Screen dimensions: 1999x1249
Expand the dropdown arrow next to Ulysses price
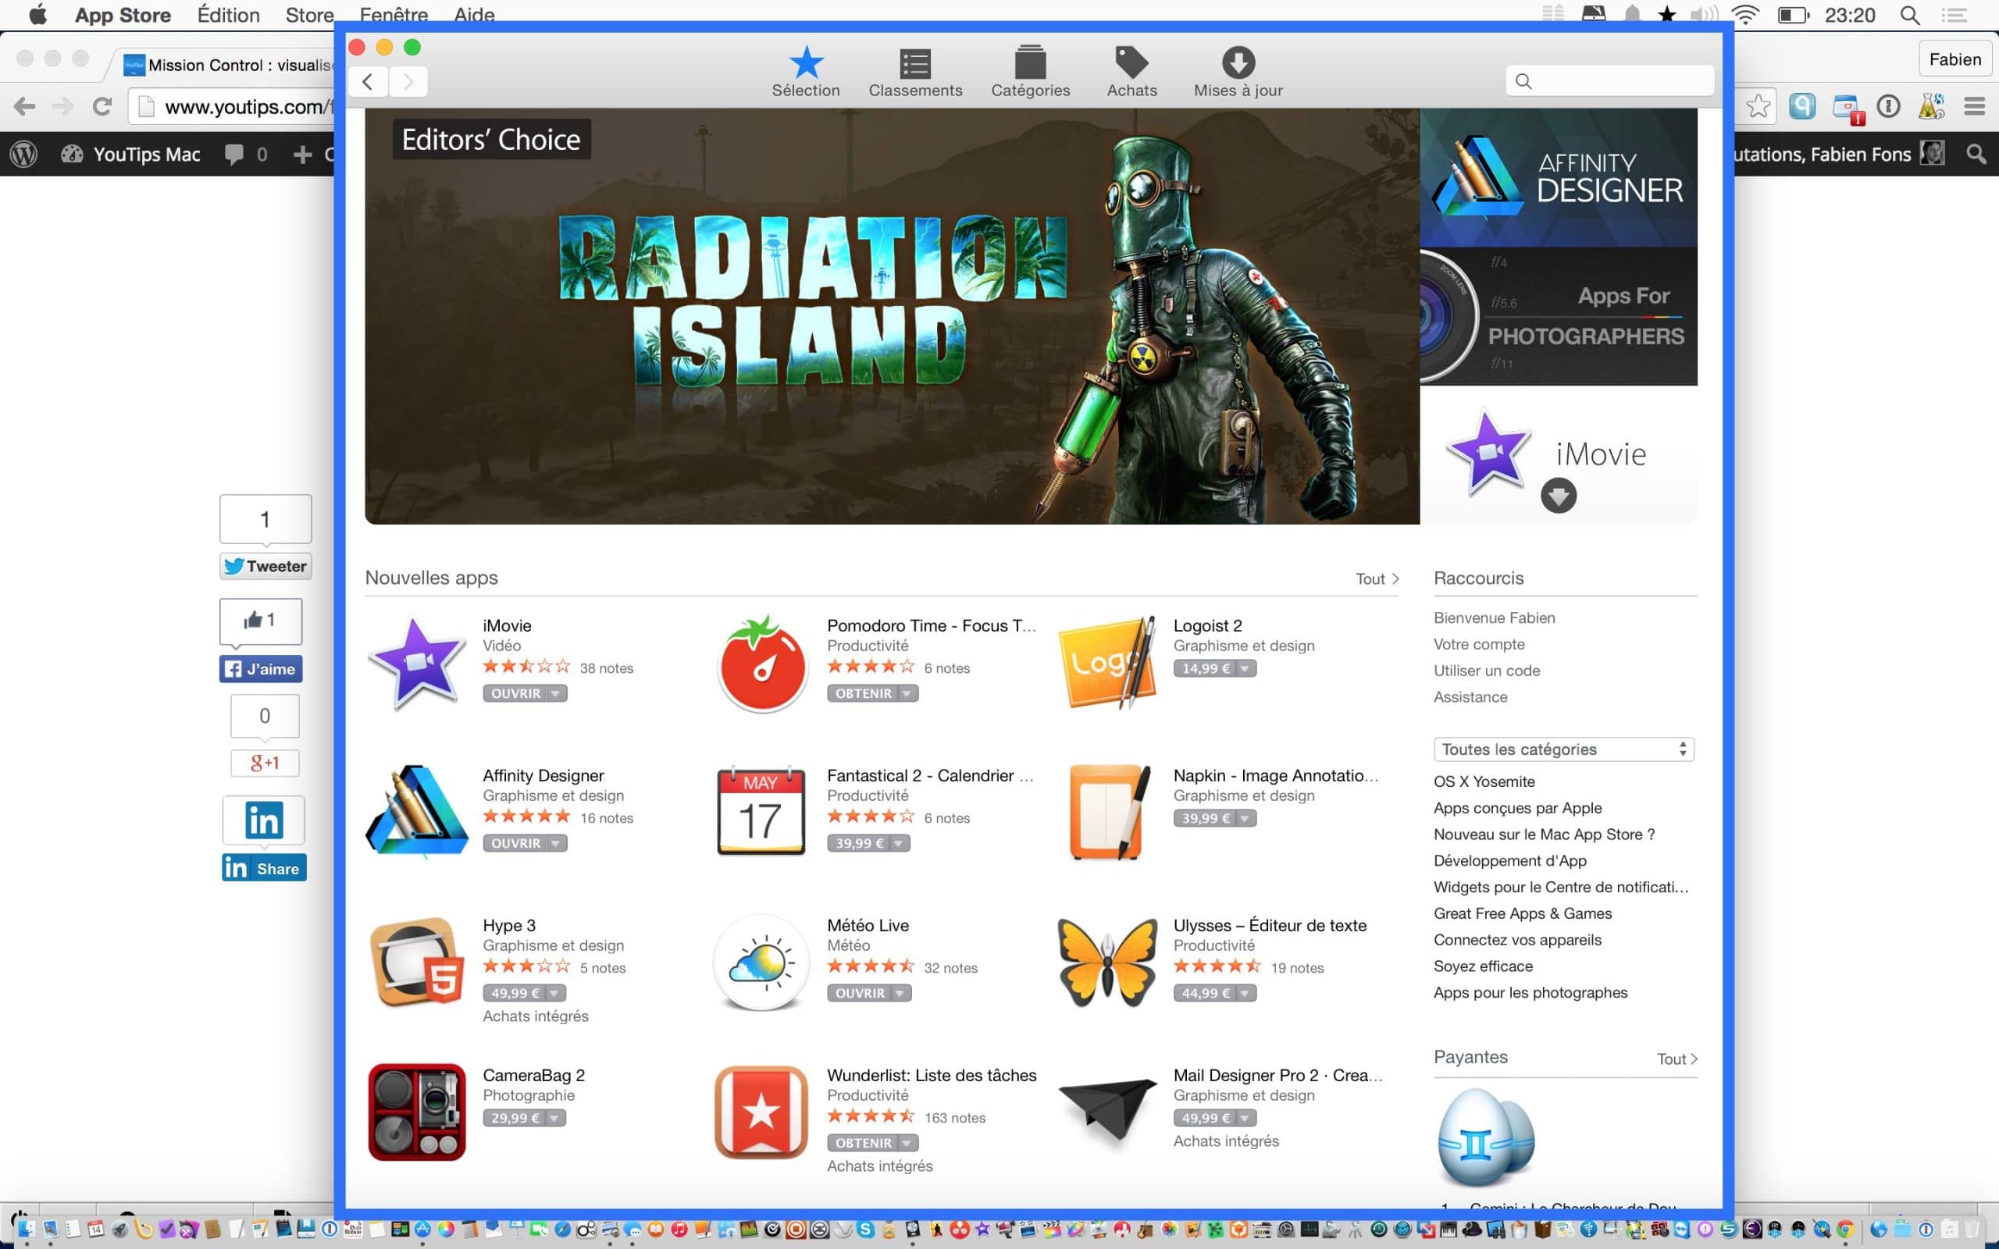click(1245, 993)
